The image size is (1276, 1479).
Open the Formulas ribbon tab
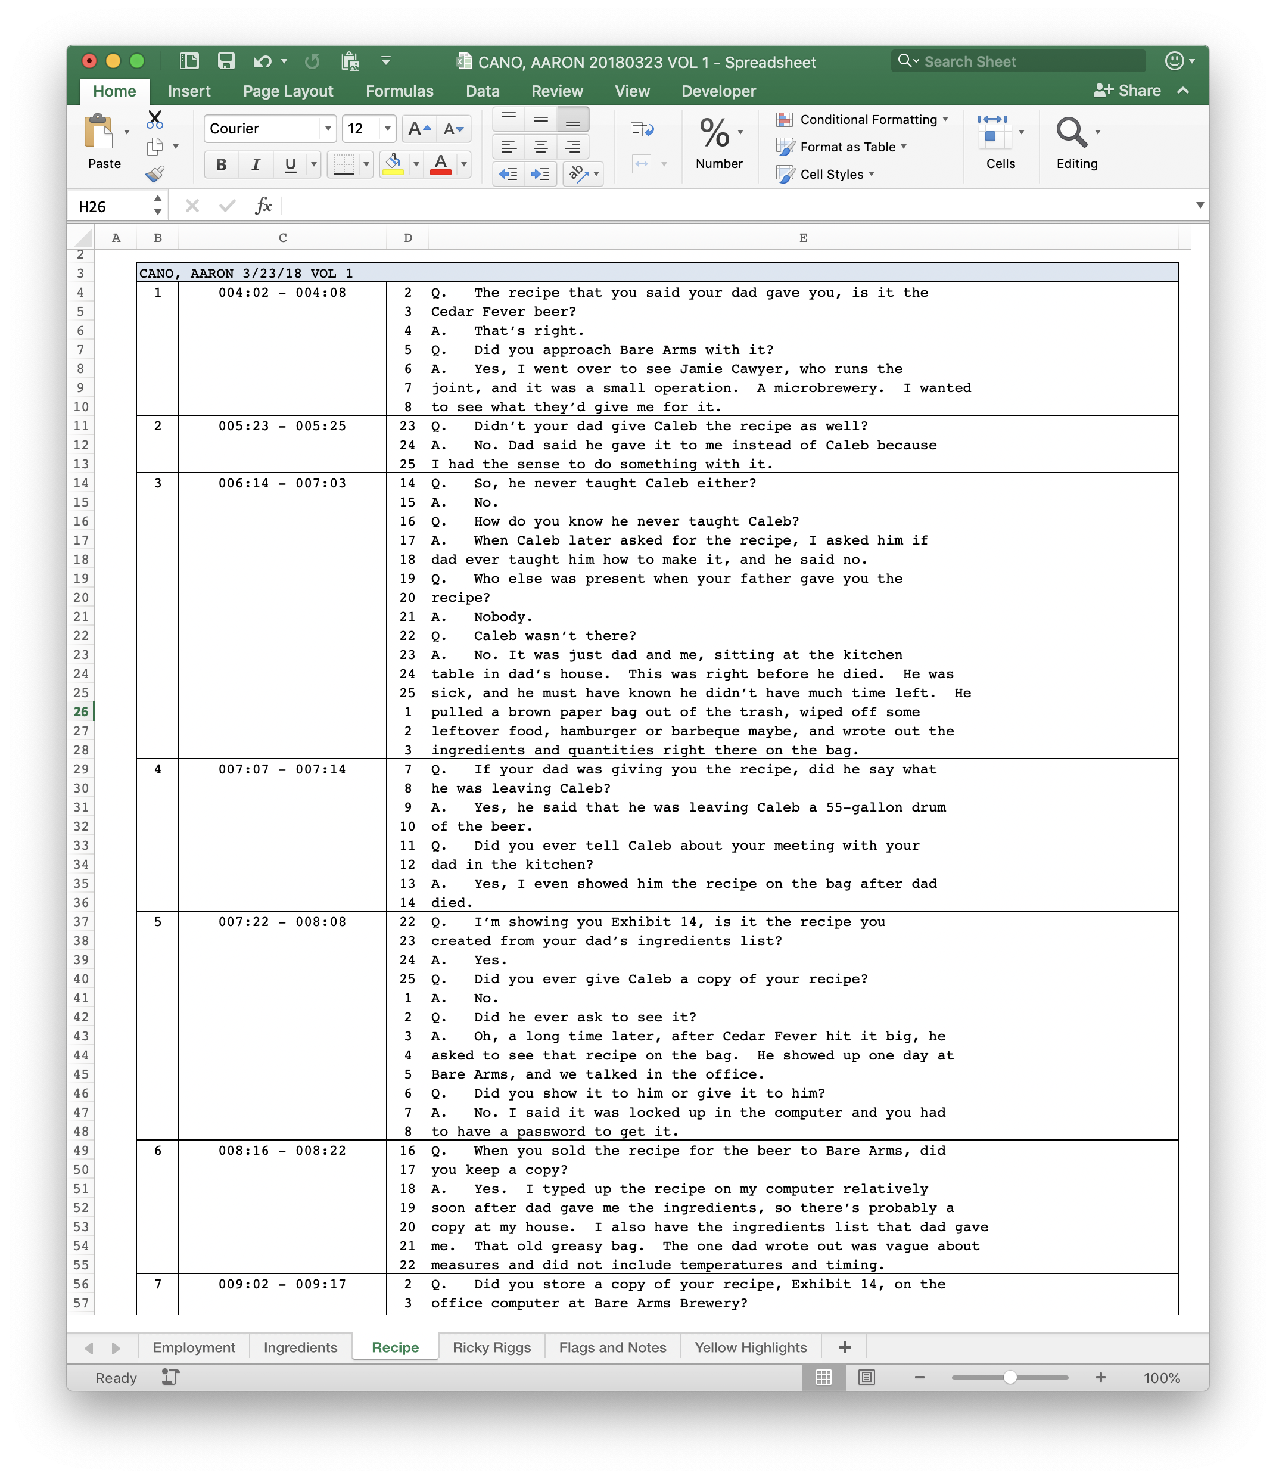[399, 91]
